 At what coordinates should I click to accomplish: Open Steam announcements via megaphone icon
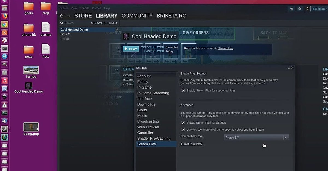tap(291, 8)
